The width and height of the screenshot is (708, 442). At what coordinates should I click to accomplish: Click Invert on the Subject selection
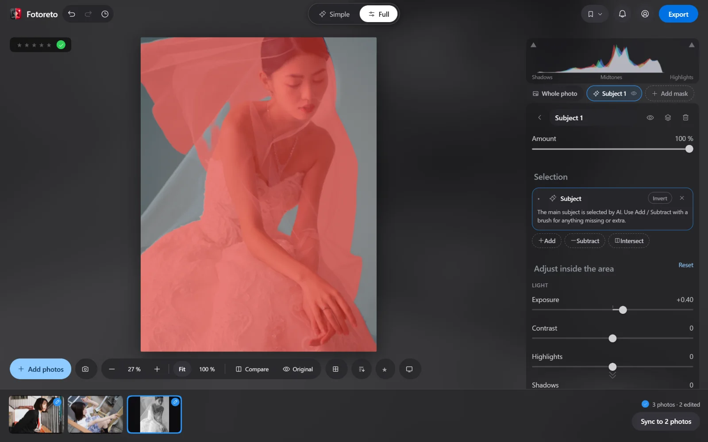coord(660,198)
